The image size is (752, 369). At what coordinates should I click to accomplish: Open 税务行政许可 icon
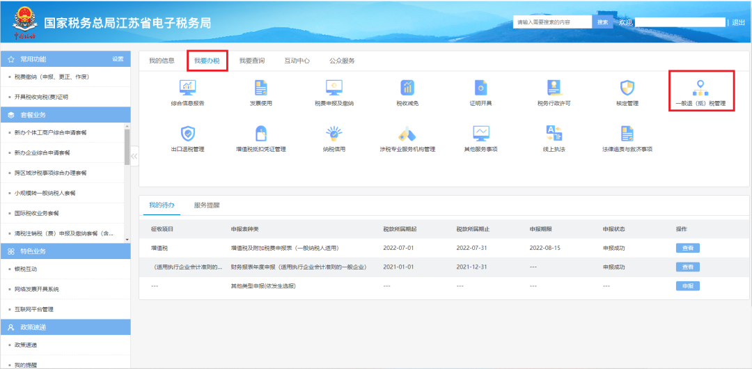click(554, 87)
